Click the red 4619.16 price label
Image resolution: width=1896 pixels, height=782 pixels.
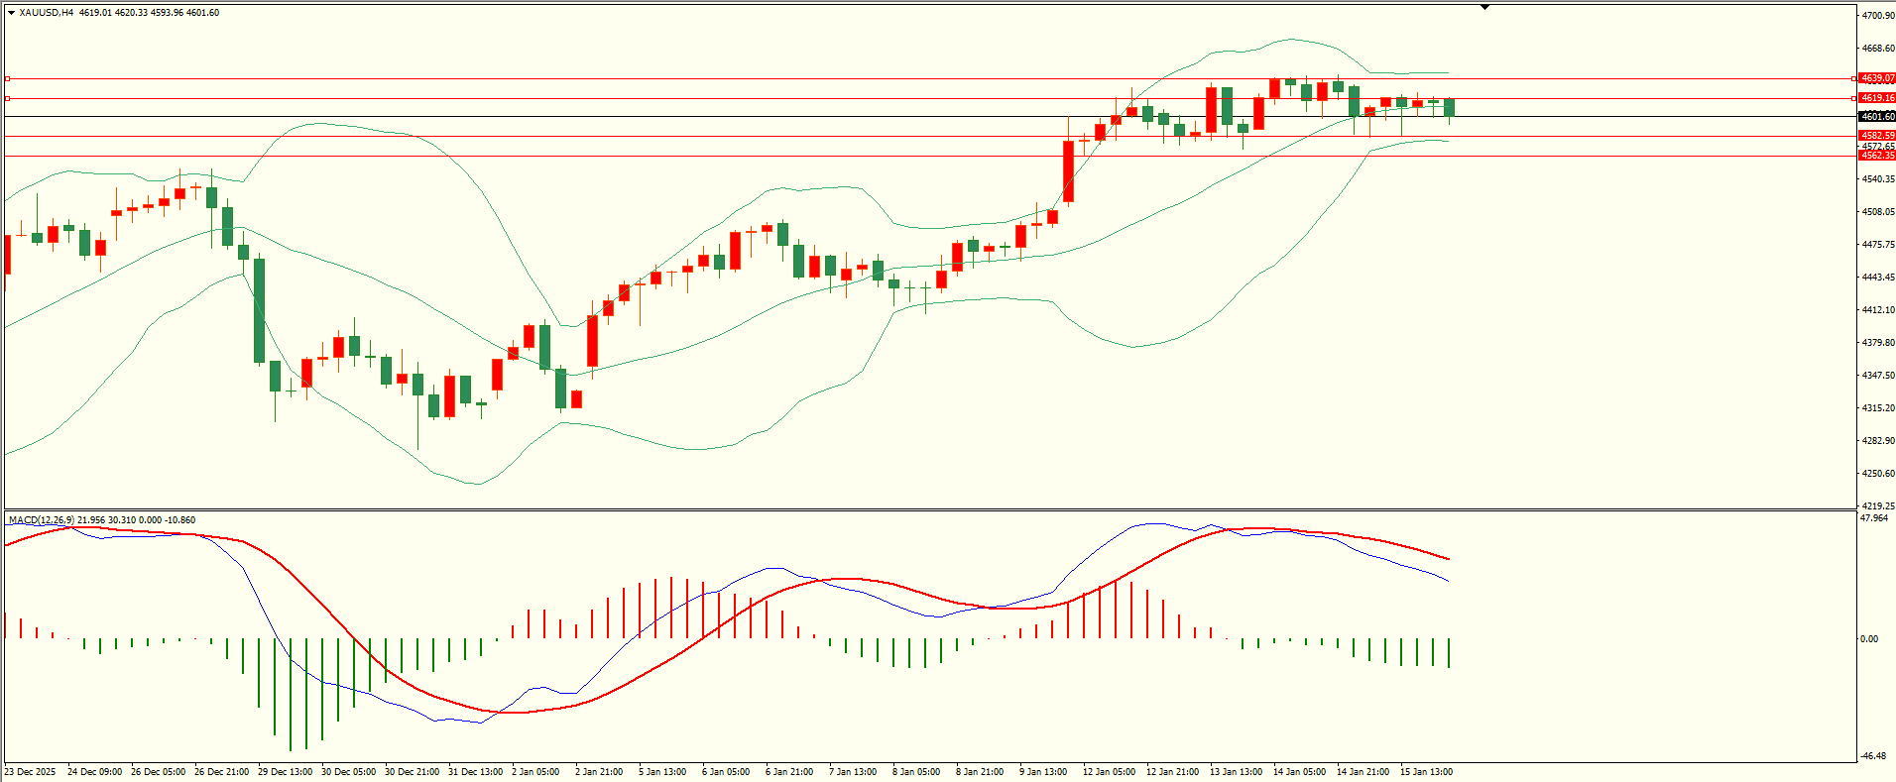1876,98
